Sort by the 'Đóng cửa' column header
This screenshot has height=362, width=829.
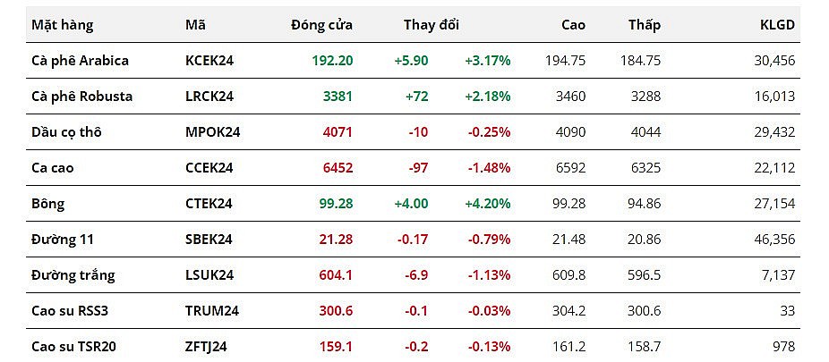pyautogui.click(x=321, y=25)
